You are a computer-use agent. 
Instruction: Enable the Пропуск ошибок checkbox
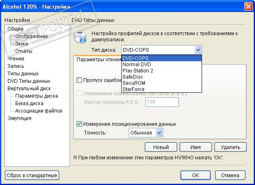click(x=79, y=80)
